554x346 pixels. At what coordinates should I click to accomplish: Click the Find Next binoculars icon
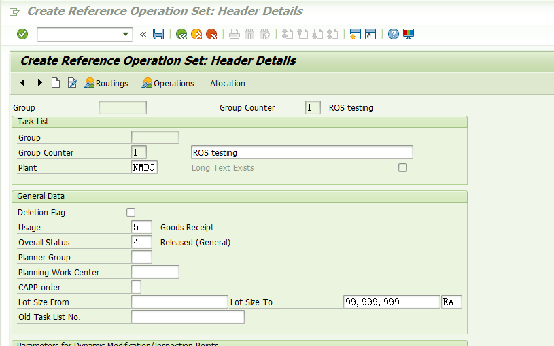coord(264,34)
